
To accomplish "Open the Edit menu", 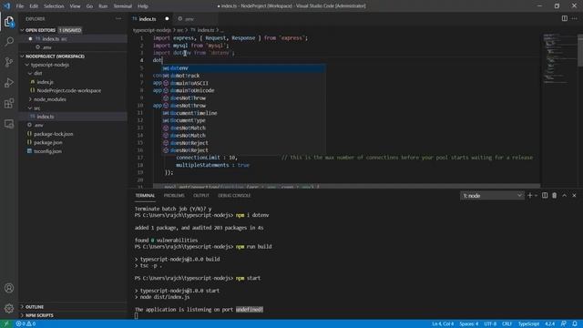I will pyautogui.click(x=34, y=6).
